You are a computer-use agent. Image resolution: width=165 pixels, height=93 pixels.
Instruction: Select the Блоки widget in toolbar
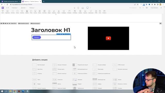pyautogui.click(x=18, y=12)
